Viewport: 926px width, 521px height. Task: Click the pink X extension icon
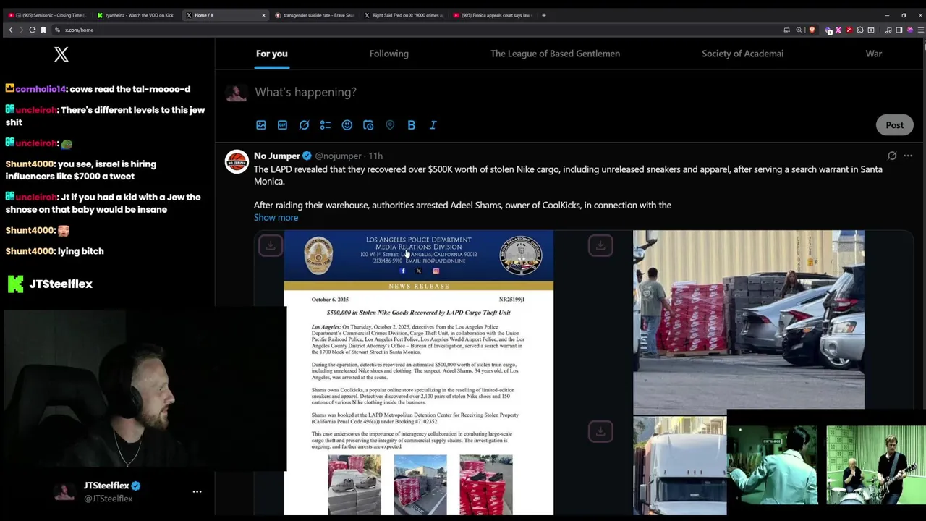pyautogui.click(x=838, y=30)
